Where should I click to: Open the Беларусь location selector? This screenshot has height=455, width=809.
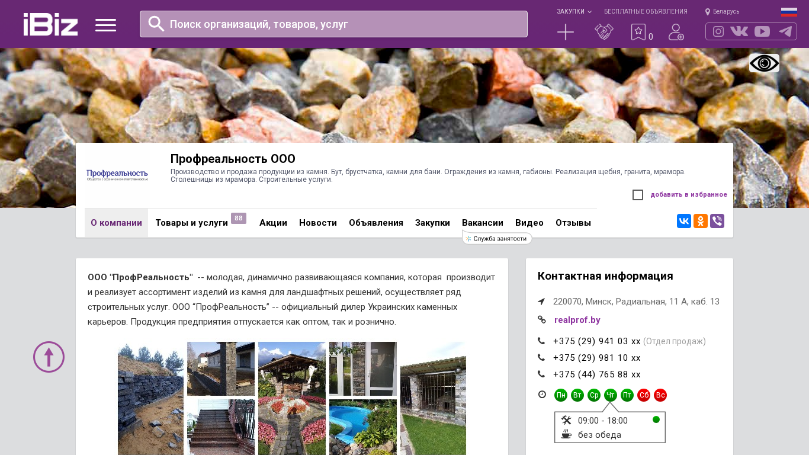(x=722, y=11)
